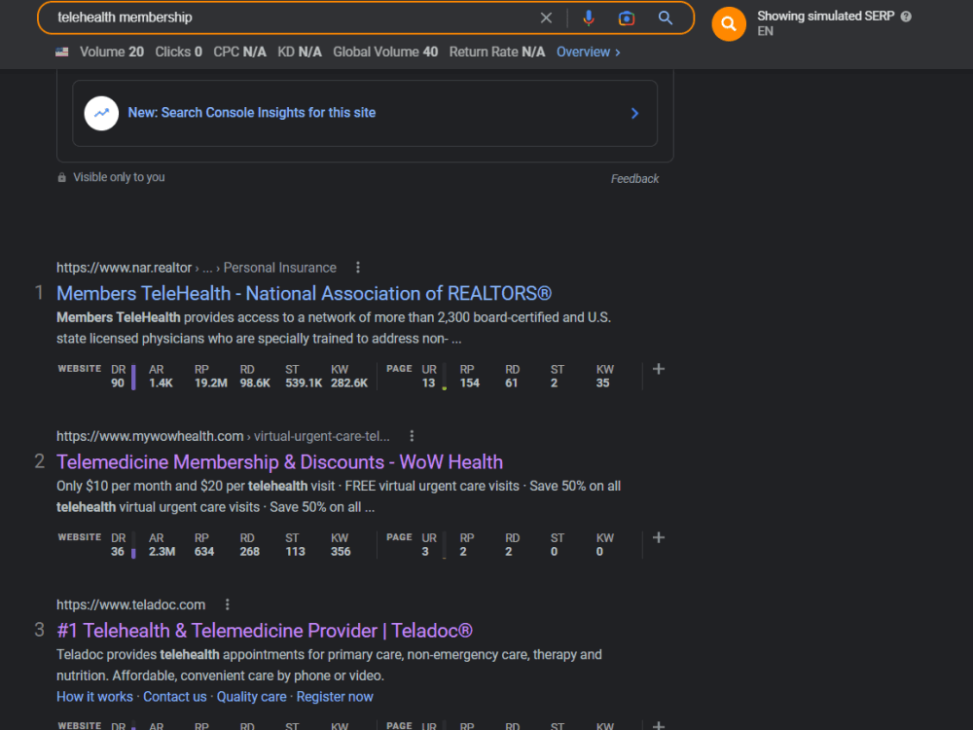Click the trending-graph icon in the Insights card
The width and height of the screenshot is (973, 730).
pyautogui.click(x=101, y=113)
